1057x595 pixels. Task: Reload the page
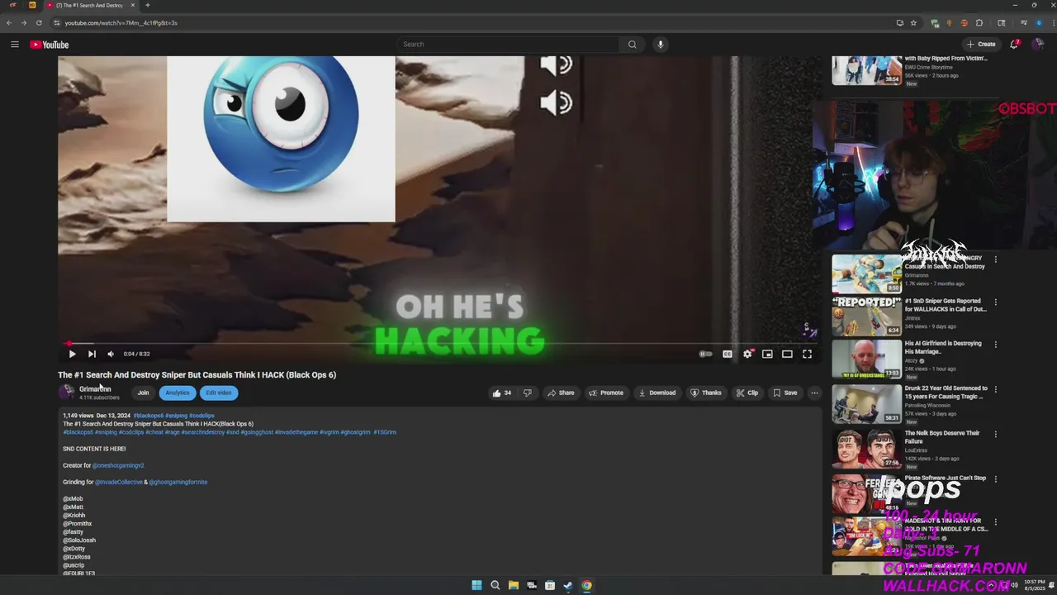[39, 23]
